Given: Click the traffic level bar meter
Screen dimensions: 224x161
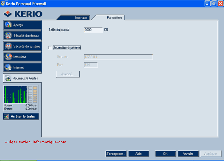Looking at the screenshot, I should (33, 94).
